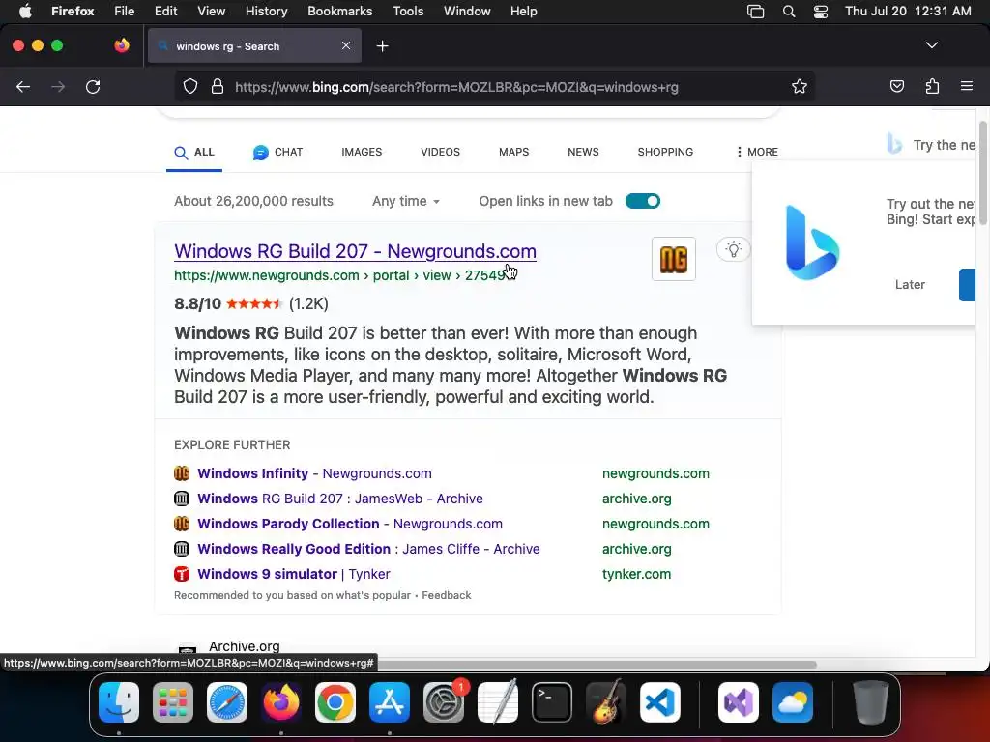This screenshot has width=990, height=742.
Task: Open the list all tabs chevron
Action: point(931,45)
